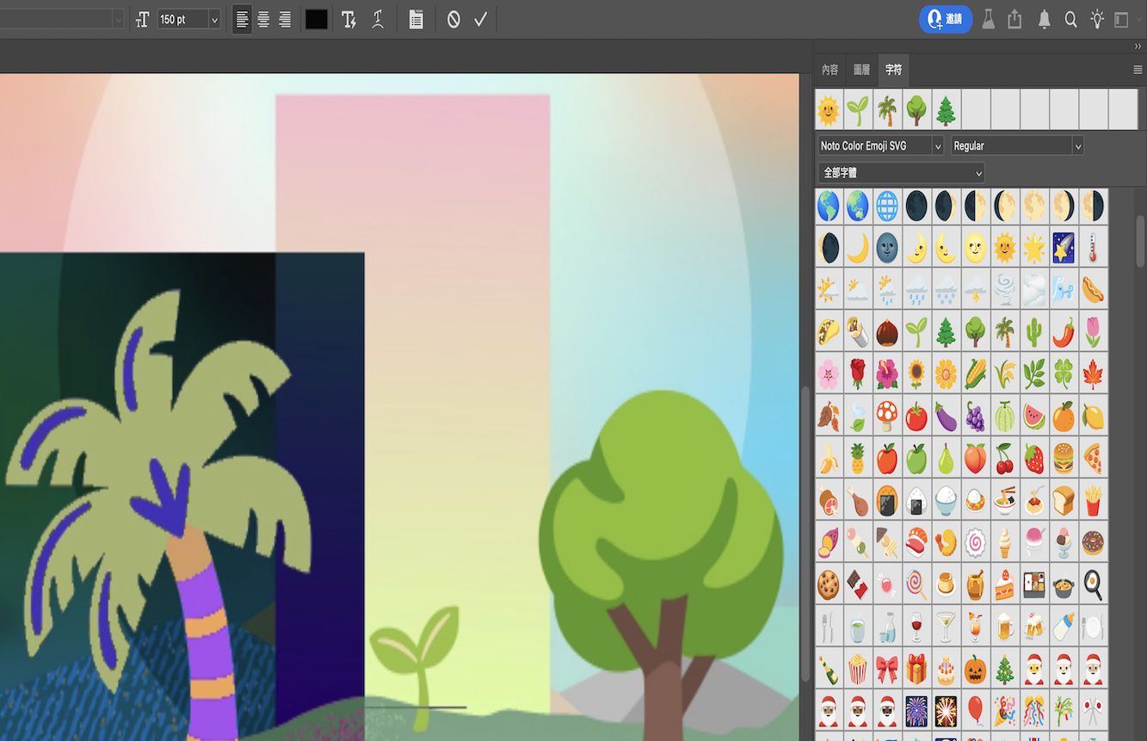Click the 邀請 invite button
This screenshot has height=741, width=1147.
pos(945,19)
